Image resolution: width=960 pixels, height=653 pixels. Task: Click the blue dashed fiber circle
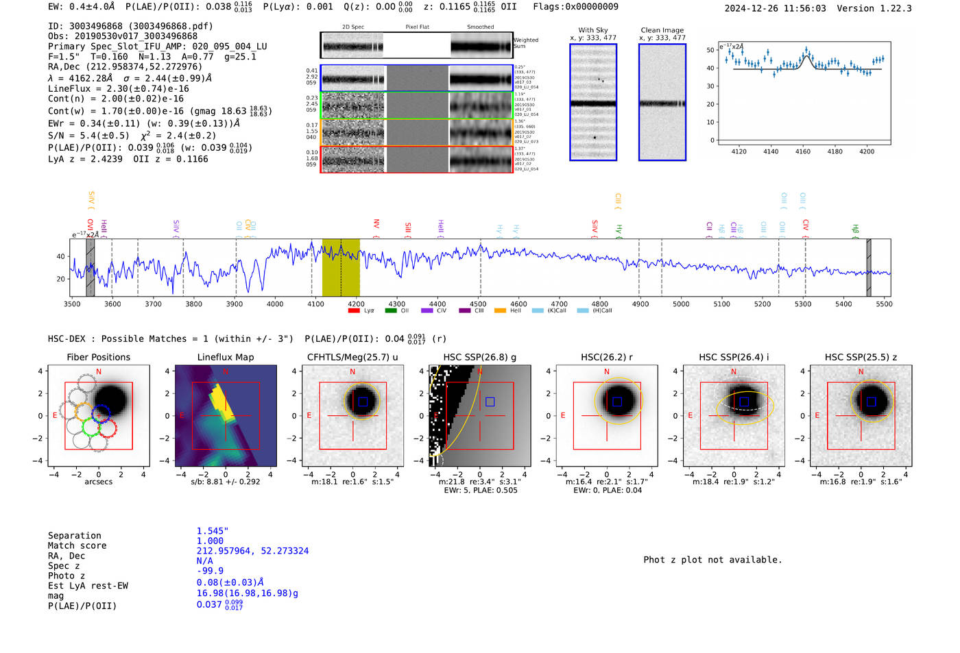(x=101, y=413)
